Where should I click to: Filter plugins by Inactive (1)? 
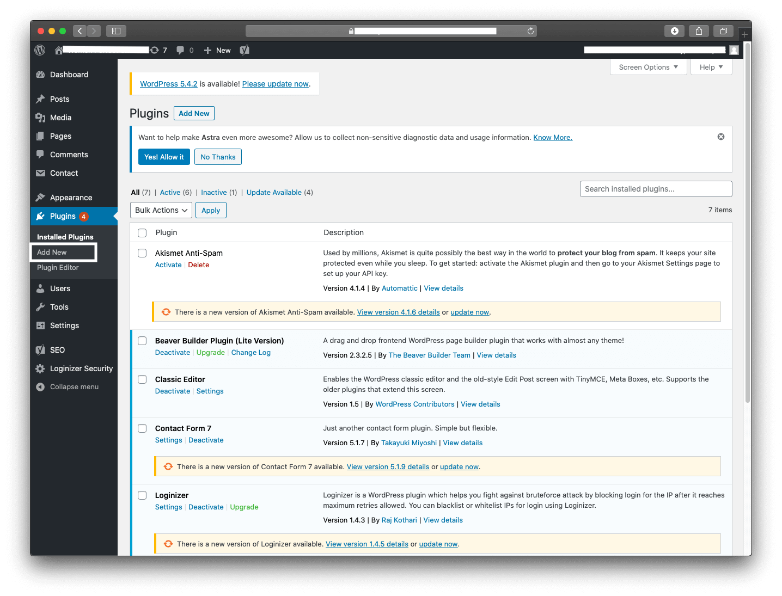pyautogui.click(x=219, y=193)
